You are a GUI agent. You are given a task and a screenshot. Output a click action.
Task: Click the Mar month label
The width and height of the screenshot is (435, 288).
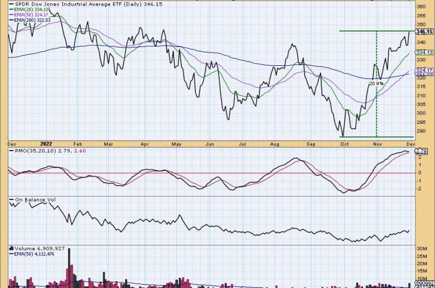108,144
